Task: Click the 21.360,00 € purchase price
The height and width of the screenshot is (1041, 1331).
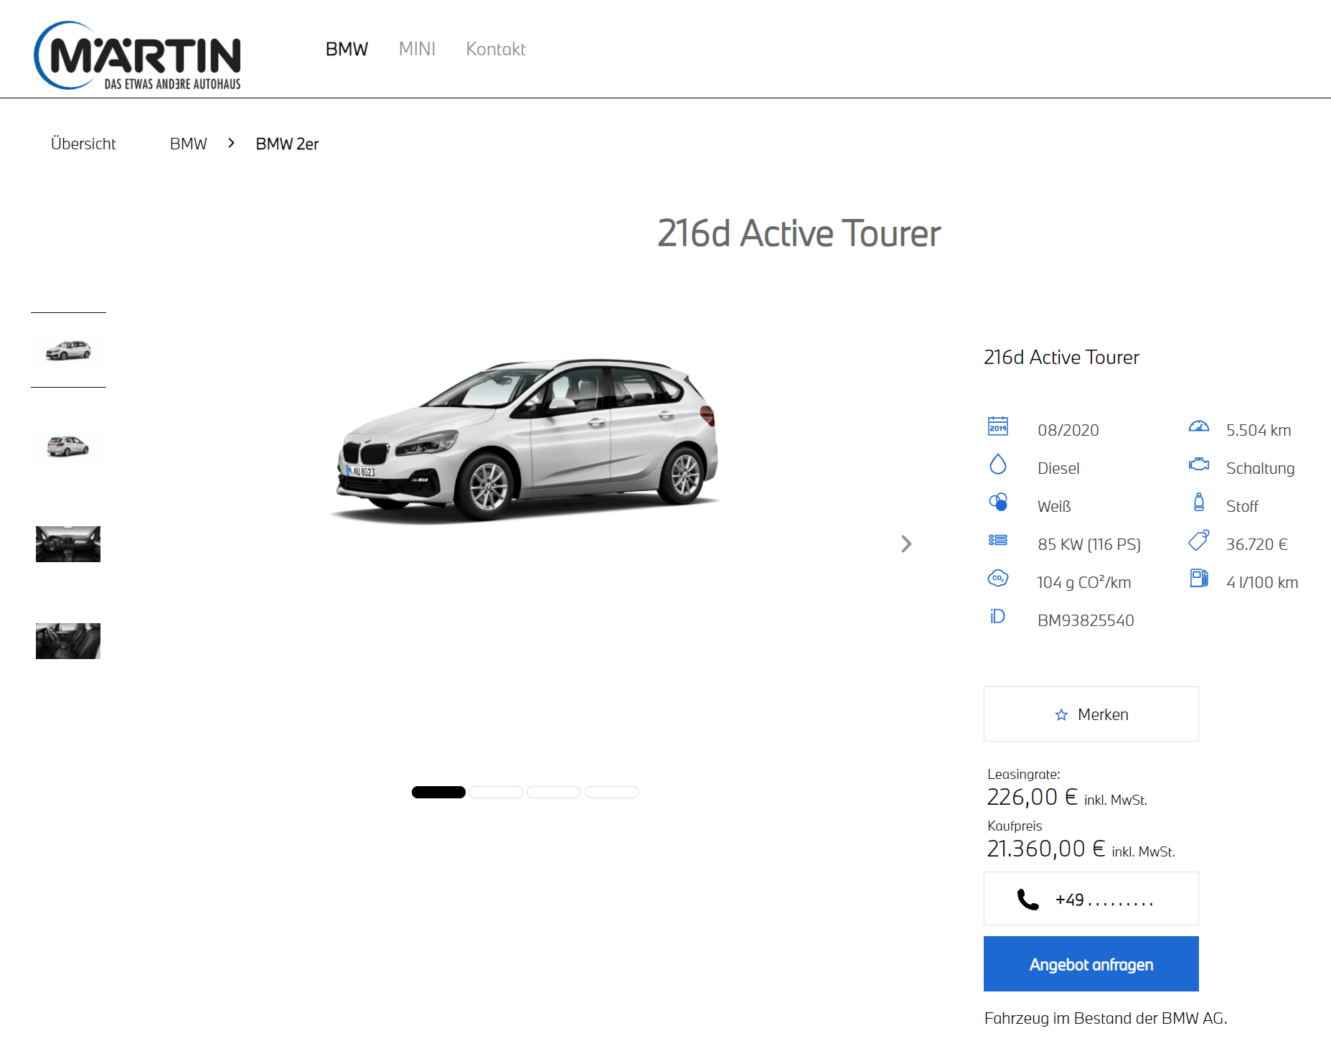Action: [1045, 849]
